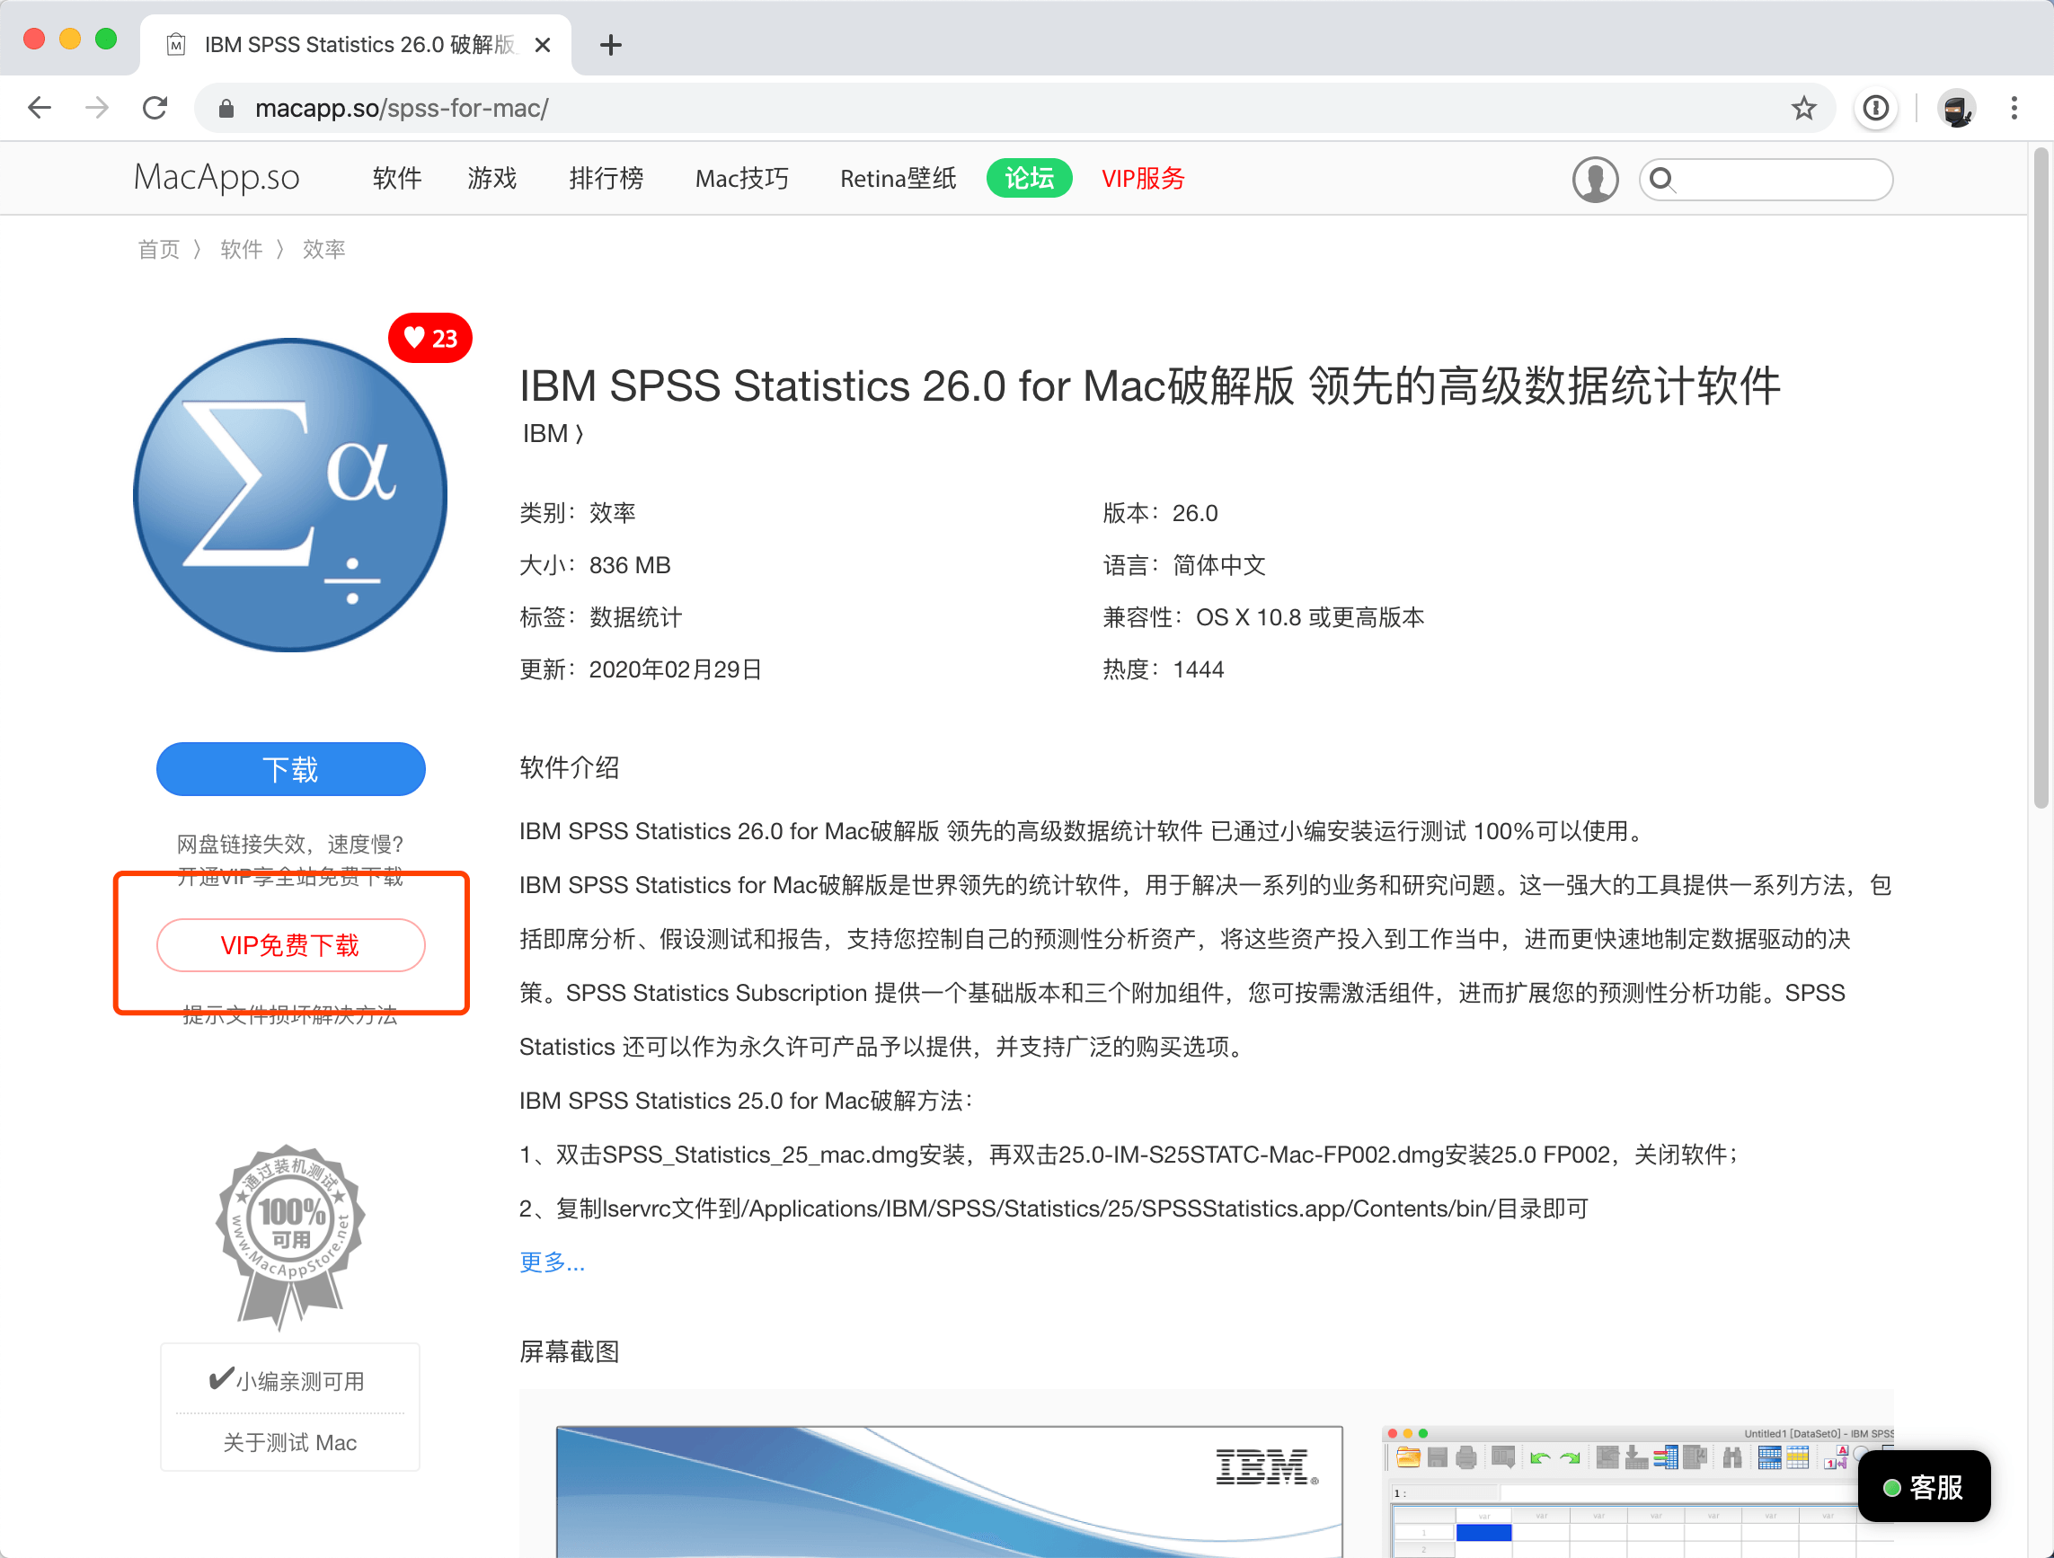
Task: Open the SPSS data editor screenshot thumbnail
Action: click(1638, 1492)
